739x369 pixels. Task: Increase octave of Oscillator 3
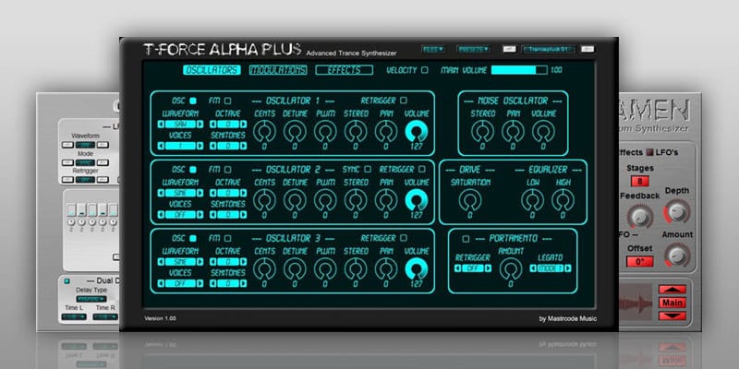click(243, 262)
